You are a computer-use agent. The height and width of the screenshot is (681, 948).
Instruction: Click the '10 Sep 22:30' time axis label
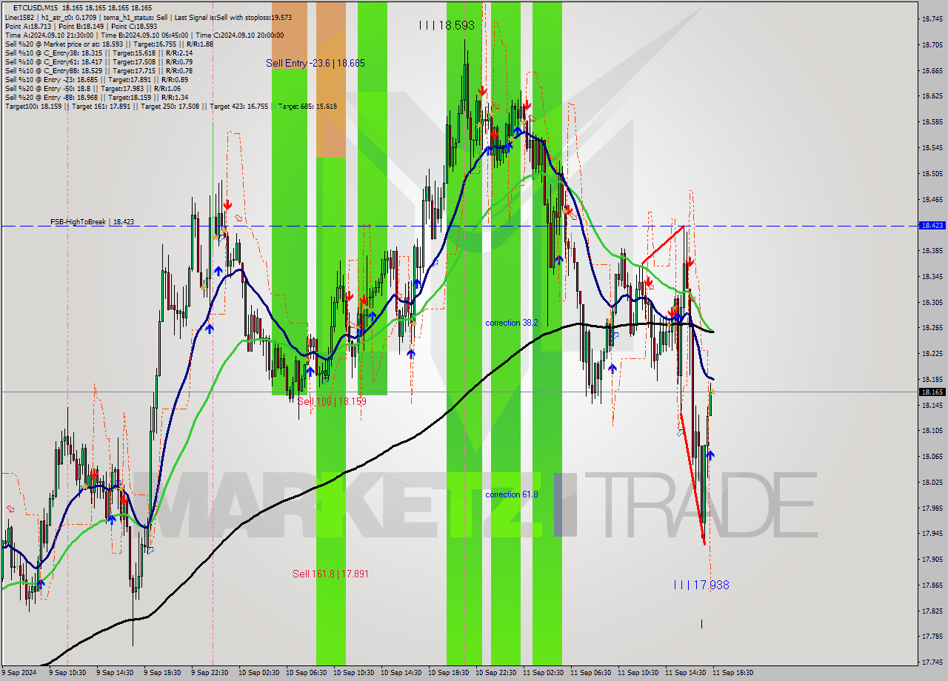click(495, 673)
